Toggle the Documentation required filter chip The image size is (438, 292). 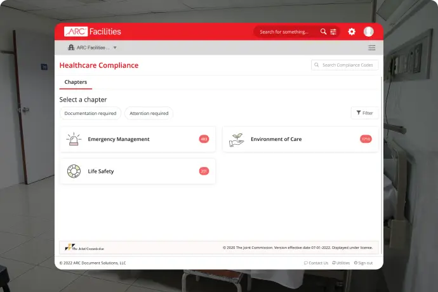click(90, 113)
